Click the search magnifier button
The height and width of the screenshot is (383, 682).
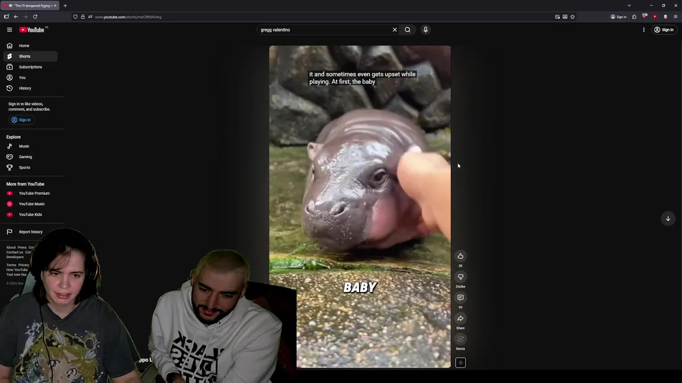click(408, 30)
